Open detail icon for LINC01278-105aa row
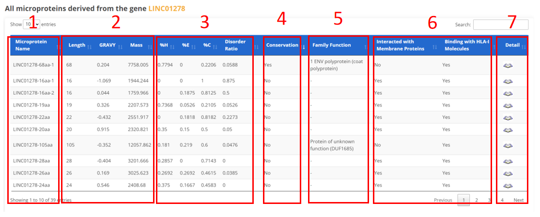Viewport: 540px width, 217px height. (508, 145)
